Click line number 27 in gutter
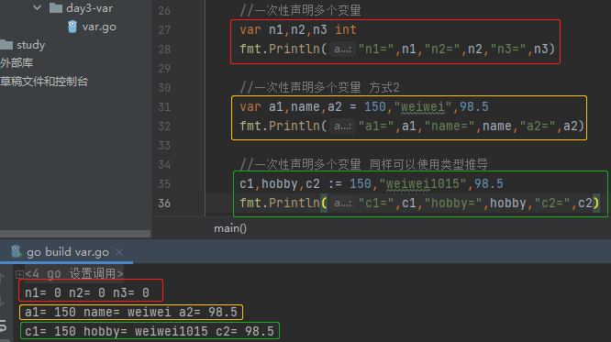 pos(164,30)
